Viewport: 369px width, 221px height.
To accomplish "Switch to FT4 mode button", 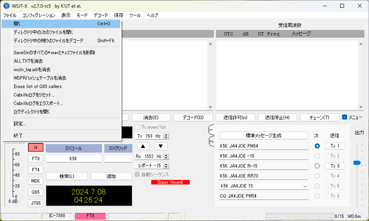I will (36, 170).
